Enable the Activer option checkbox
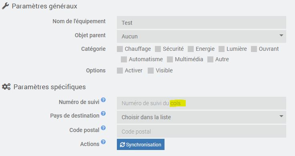295x156 pixels. coord(120,70)
